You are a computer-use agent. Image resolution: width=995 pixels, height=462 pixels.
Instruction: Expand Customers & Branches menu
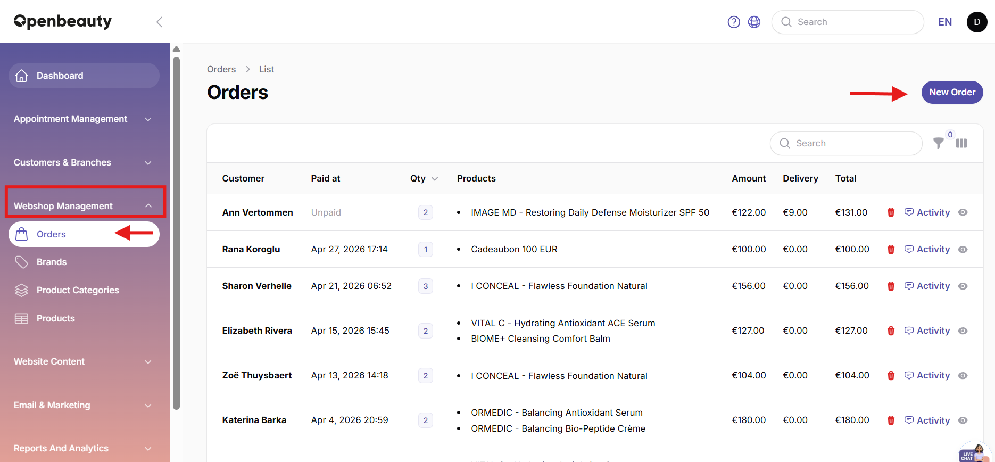click(x=83, y=162)
